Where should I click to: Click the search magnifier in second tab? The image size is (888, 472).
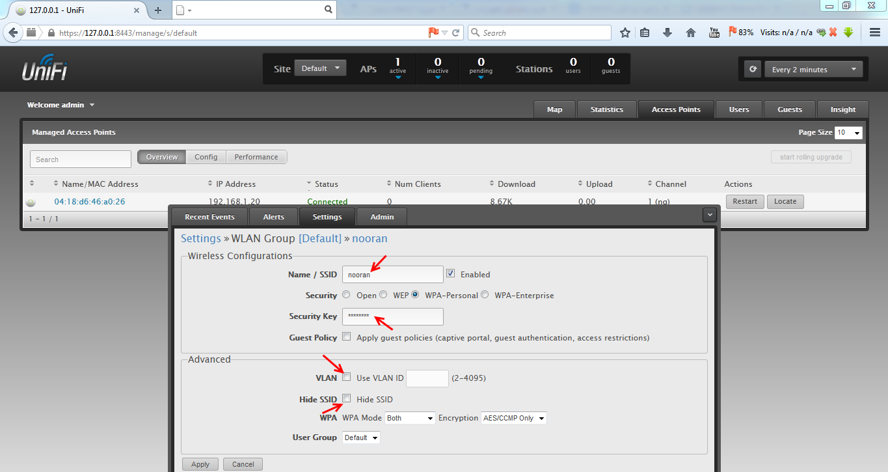(329, 10)
